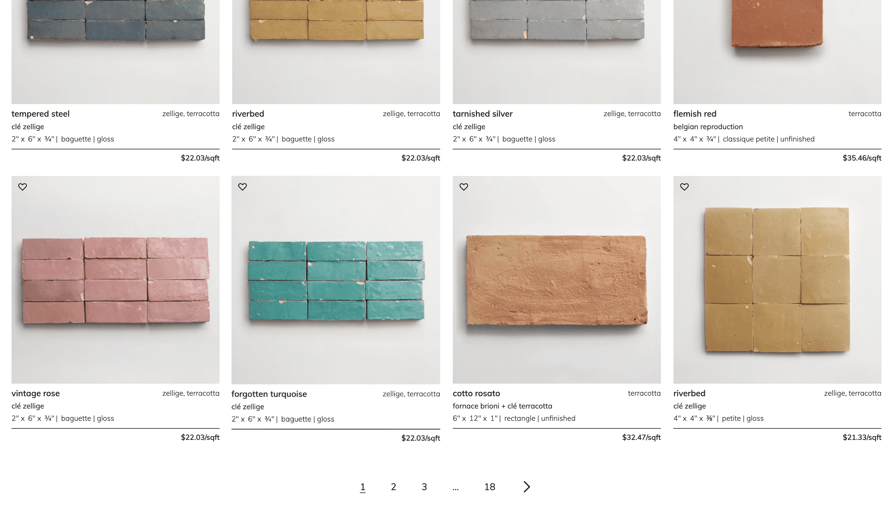This screenshot has width=892, height=510.
Task: Jump to page 3 of results
Action: [424, 486]
